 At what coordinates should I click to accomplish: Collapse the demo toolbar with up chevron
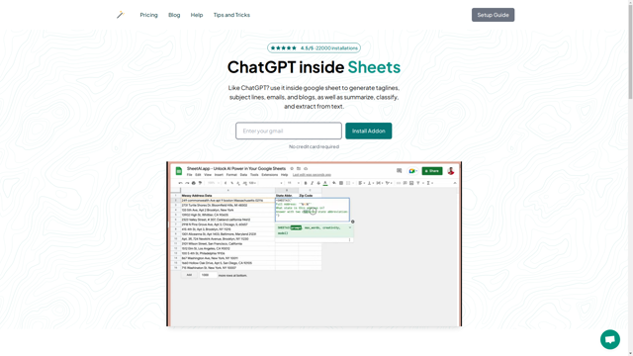pos(455,183)
